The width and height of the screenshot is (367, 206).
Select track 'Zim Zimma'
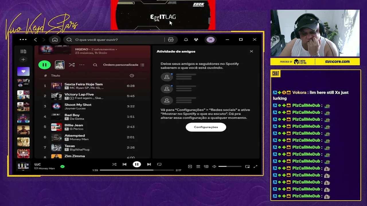tap(75, 156)
